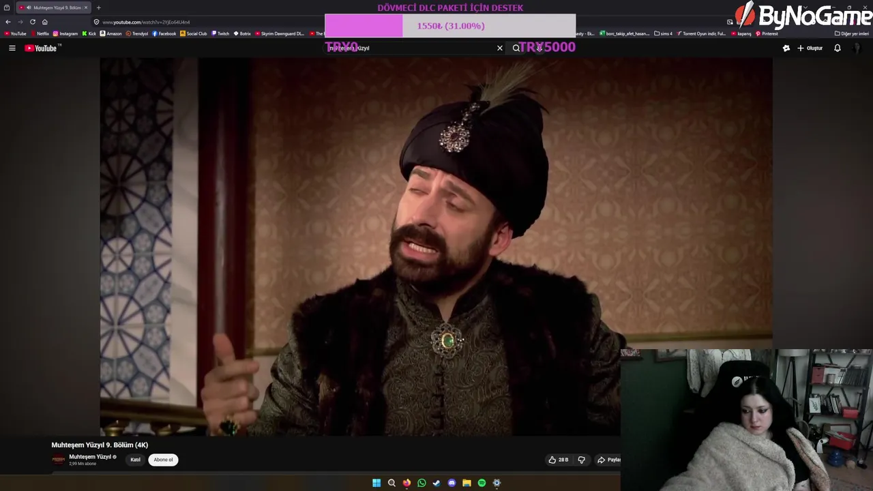Image resolution: width=873 pixels, height=491 pixels.
Task: Open the kapanış bookmark
Action: pyautogui.click(x=741, y=33)
